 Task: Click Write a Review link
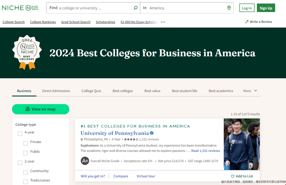(x=259, y=22)
